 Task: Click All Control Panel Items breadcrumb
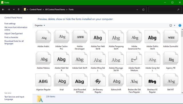pos(55,9)
